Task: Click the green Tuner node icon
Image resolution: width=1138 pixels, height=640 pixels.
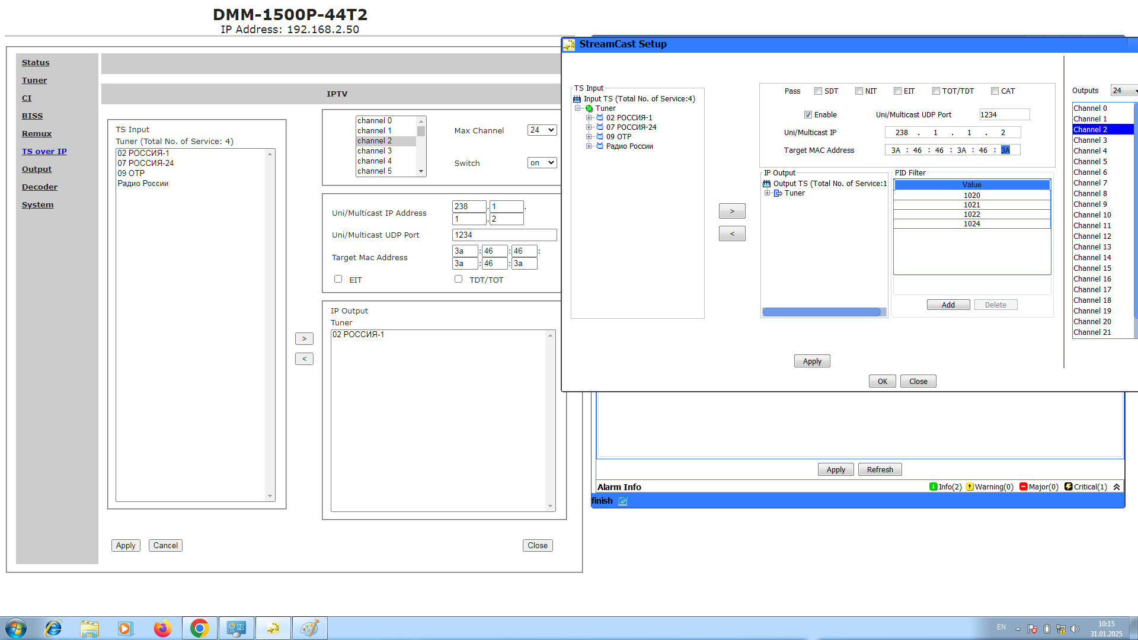Action: [589, 108]
